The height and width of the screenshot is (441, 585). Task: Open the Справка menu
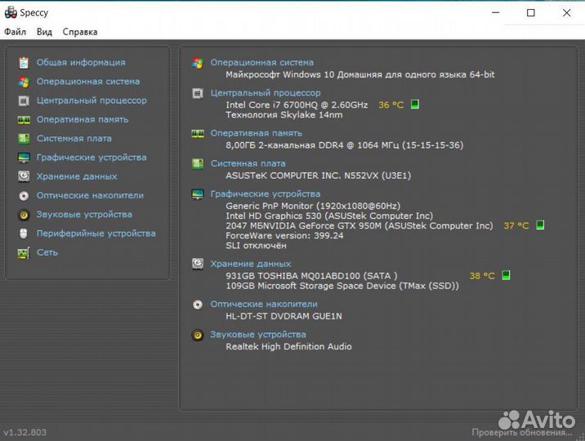(x=80, y=32)
